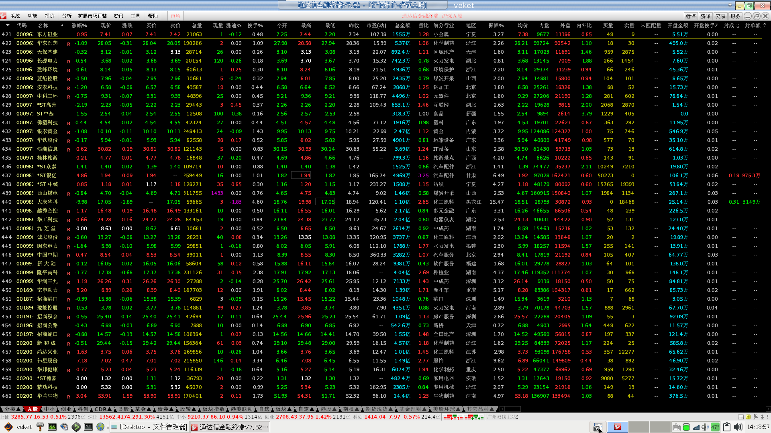This screenshot has height=433, width=771.
Task: Click the question mark column help icon
Action: (x=765, y=25)
